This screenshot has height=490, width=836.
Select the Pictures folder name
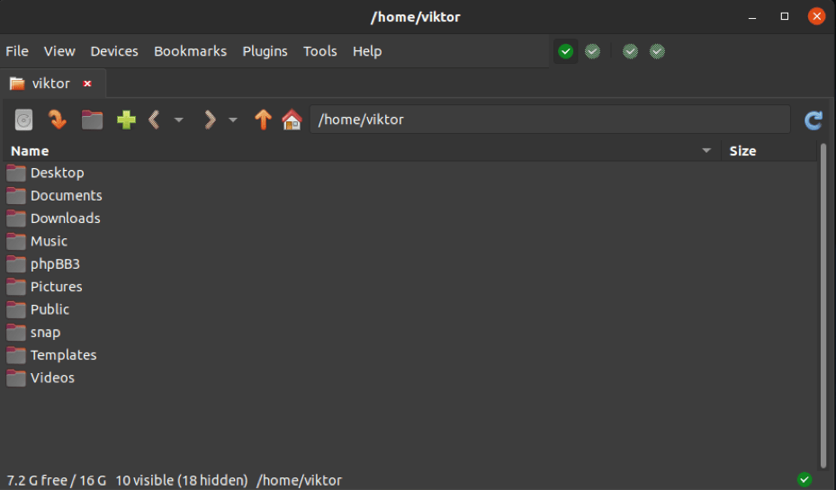pyautogui.click(x=56, y=287)
